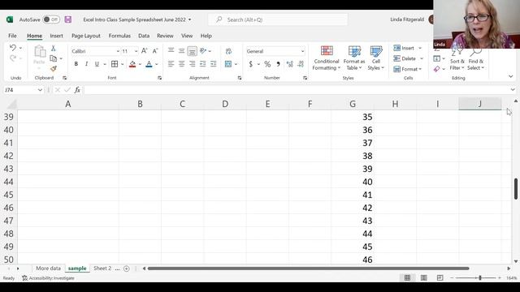This screenshot has height=292, width=520.
Task: Click the Cut scissors icon
Action: pyautogui.click(x=53, y=49)
